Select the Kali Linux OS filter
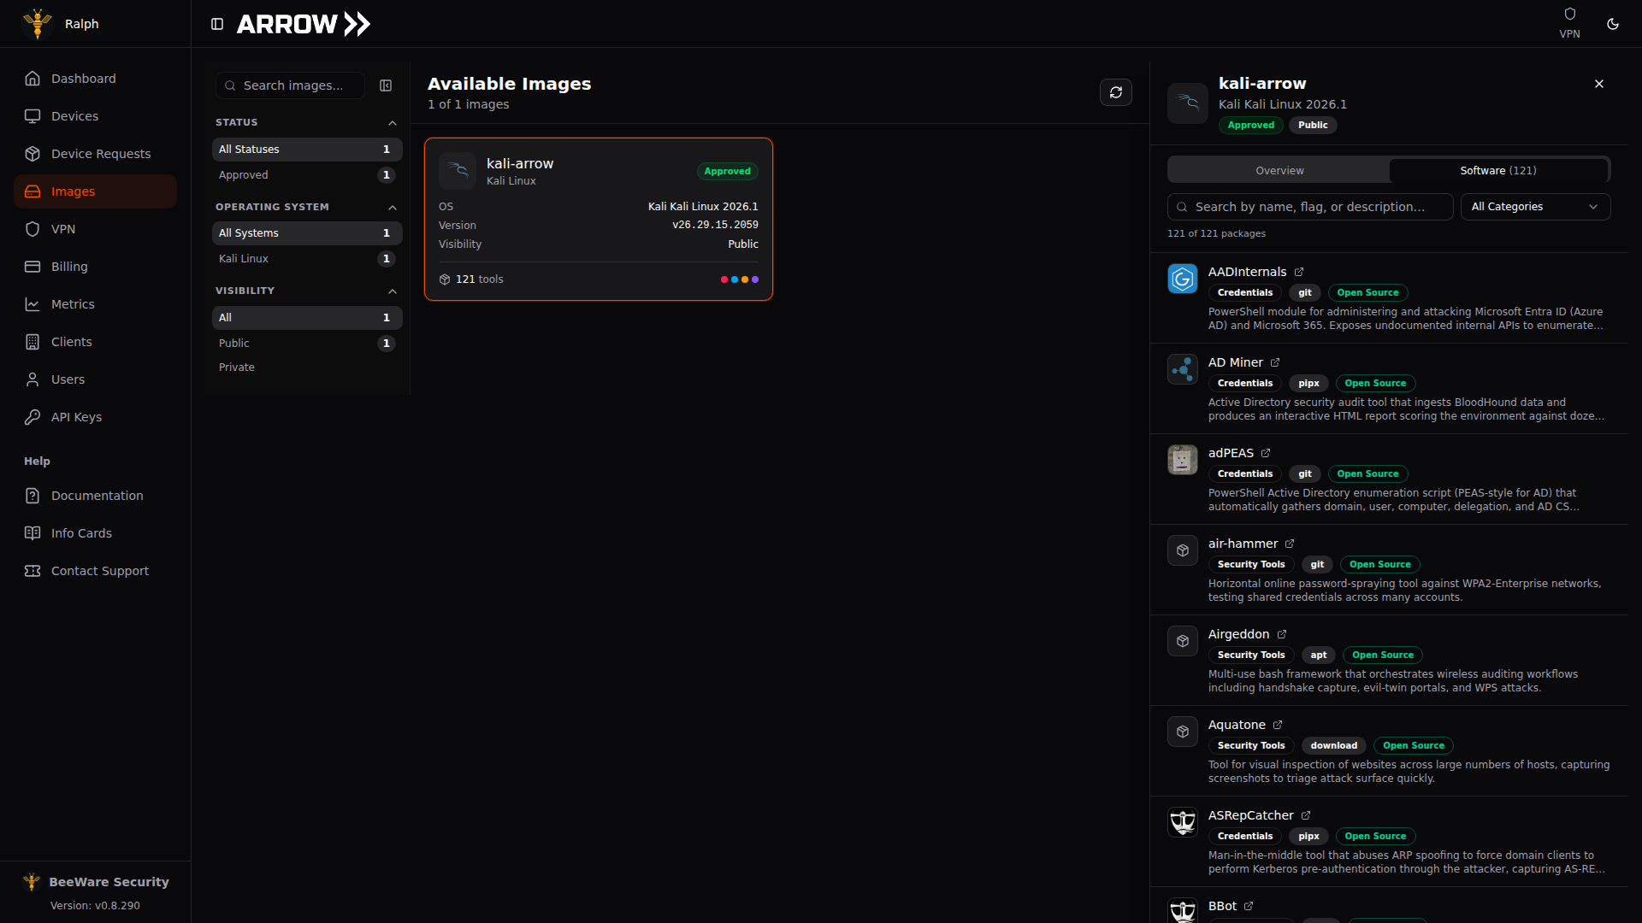The image size is (1642, 923). click(x=307, y=259)
